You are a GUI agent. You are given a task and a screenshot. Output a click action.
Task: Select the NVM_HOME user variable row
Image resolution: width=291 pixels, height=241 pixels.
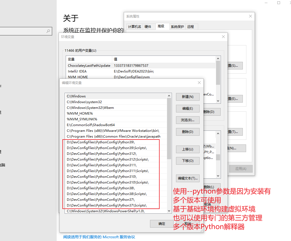(x=141, y=77)
